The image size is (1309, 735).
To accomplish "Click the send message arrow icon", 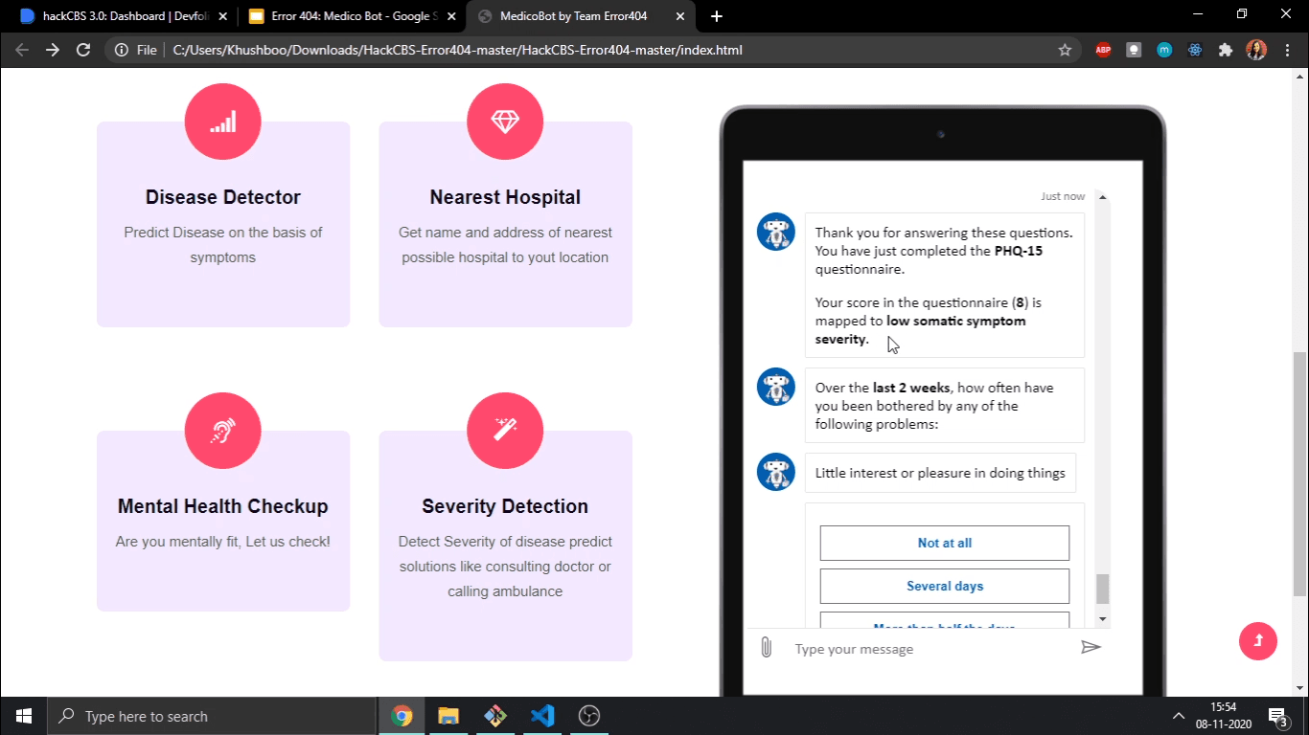I will pos(1091,648).
